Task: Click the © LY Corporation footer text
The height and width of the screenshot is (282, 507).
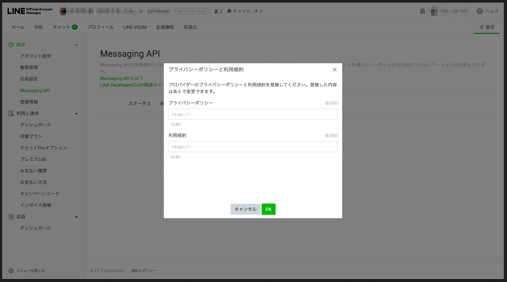Action: [107, 271]
